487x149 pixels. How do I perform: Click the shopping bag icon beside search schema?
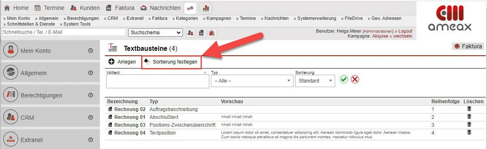tap(212, 33)
